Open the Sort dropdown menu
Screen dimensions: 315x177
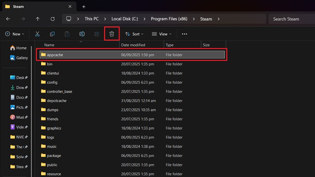tap(134, 34)
